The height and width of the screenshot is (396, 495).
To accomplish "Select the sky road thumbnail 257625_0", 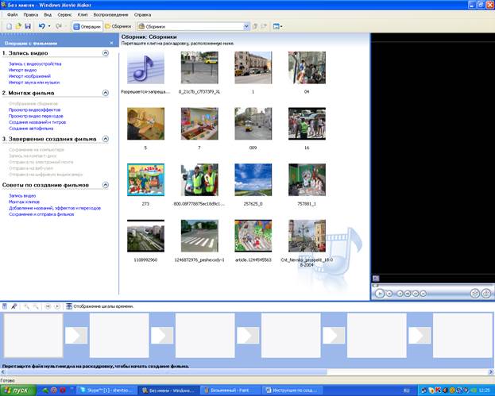I will tap(253, 179).
